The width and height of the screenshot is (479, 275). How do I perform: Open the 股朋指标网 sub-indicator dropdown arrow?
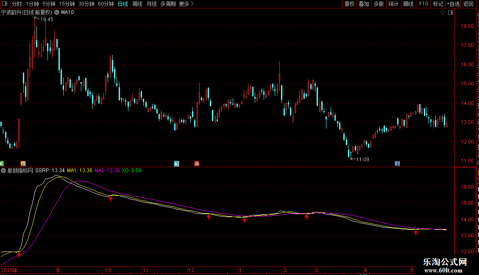coord(3,170)
